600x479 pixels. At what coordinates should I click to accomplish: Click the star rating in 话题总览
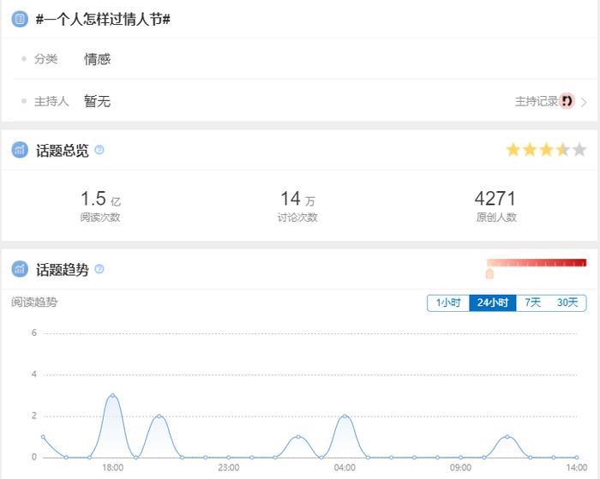546,150
